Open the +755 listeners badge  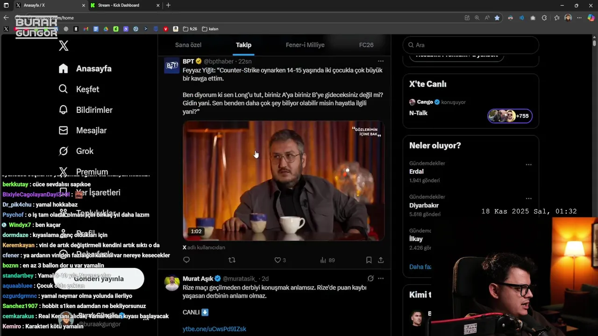click(x=510, y=116)
